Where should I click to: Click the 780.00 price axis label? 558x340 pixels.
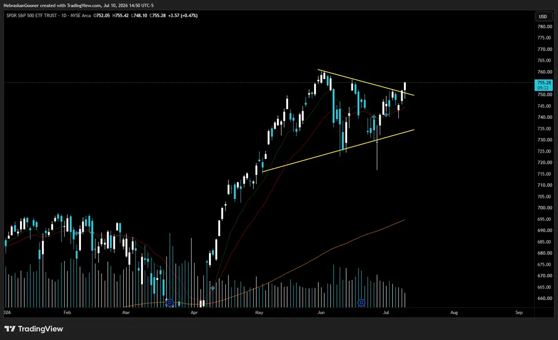pos(545,27)
